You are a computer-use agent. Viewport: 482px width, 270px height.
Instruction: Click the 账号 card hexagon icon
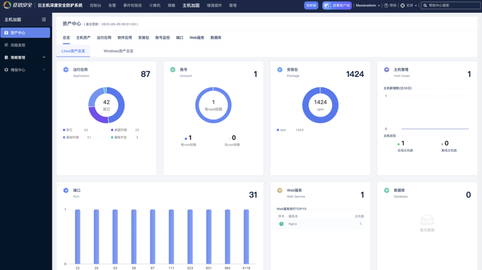pyautogui.click(x=173, y=70)
